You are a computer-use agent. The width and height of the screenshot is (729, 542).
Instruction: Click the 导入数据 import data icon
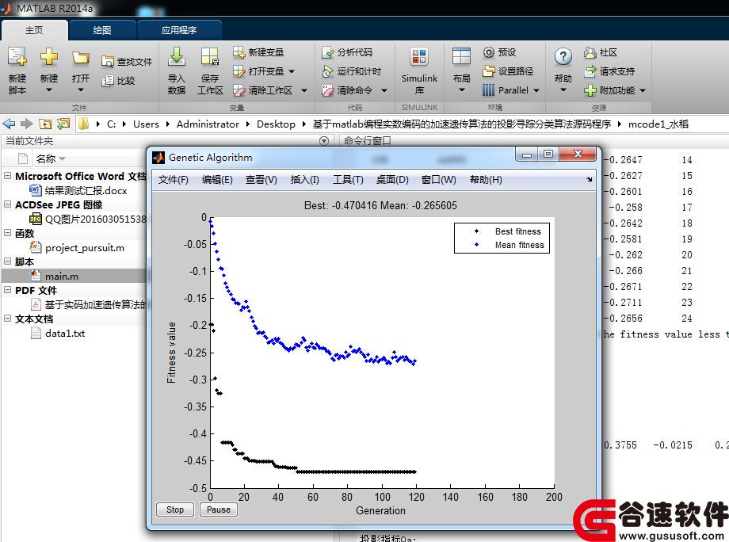pos(177,57)
